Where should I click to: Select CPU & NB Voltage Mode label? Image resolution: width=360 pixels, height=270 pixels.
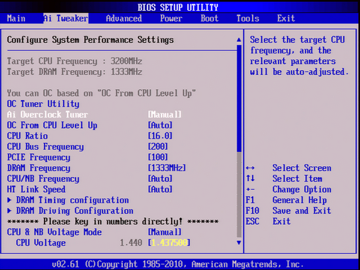pyautogui.click(x=55, y=232)
